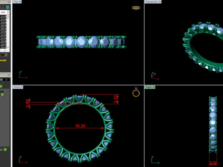
Task: Click the bottom green arrow button in the panel
Action: tap(6, 149)
